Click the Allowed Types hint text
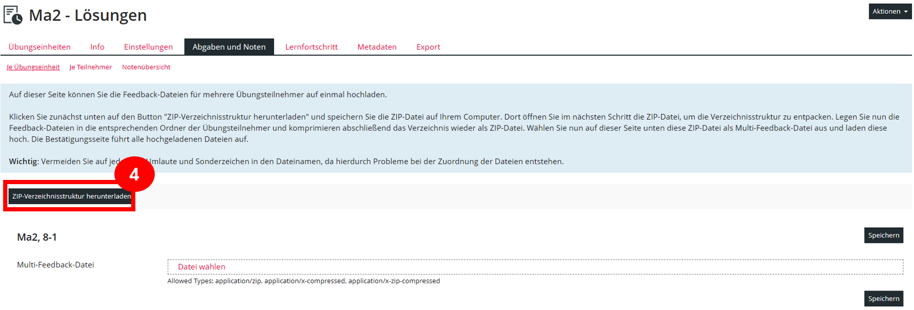The height and width of the screenshot is (310, 914). coord(304,281)
